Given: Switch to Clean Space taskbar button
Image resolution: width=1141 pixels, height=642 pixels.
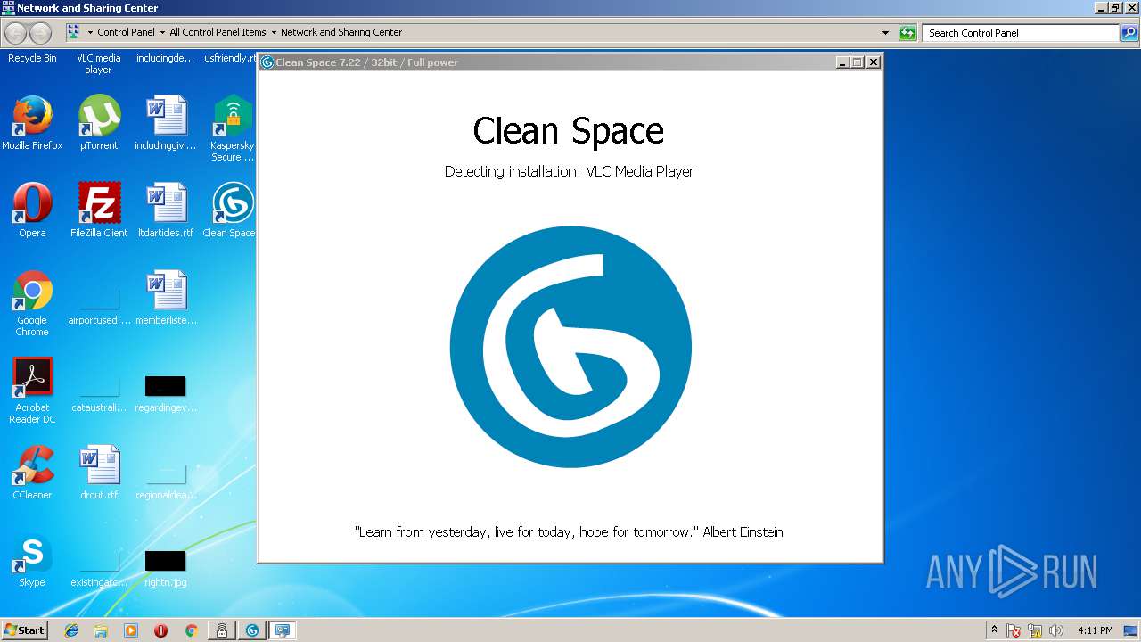Looking at the screenshot, I should [x=252, y=630].
